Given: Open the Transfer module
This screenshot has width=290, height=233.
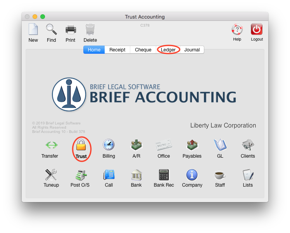Looking at the screenshot, I should coord(52,145).
